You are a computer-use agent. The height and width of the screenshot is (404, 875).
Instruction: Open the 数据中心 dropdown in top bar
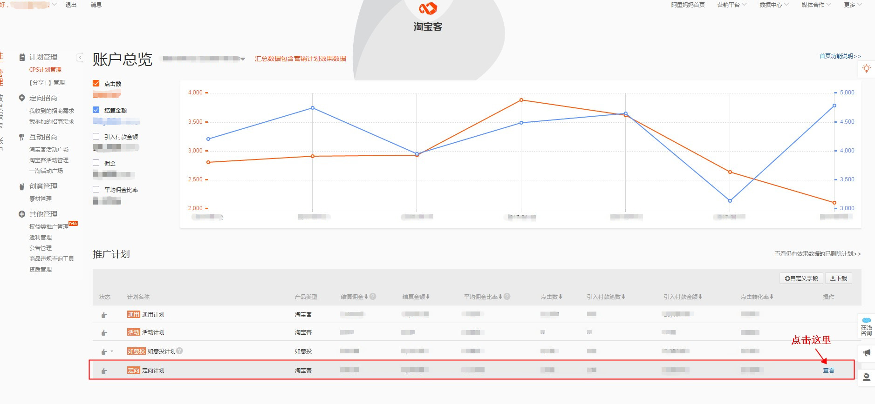pos(773,5)
